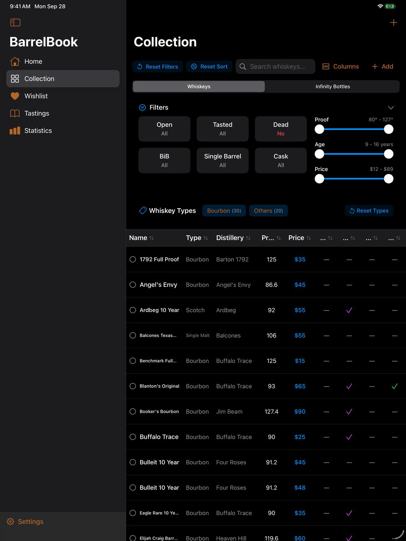Toggle the Cask filter
Screen dimensions: 406x541
[x=281, y=161]
